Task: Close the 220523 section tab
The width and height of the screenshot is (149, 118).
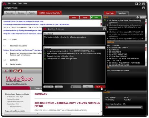Action: [x=61, y=12]
